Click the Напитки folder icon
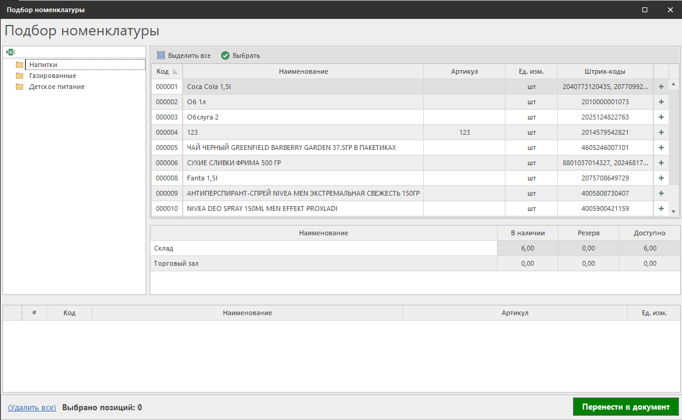 point(19,65)
